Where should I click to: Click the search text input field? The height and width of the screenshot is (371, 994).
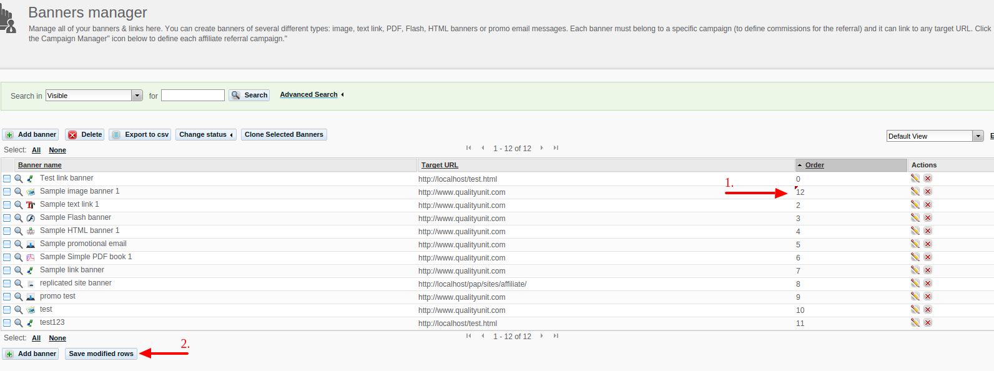(192, 95)
